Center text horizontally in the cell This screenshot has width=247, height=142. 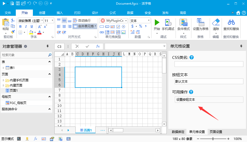point(64,26)
